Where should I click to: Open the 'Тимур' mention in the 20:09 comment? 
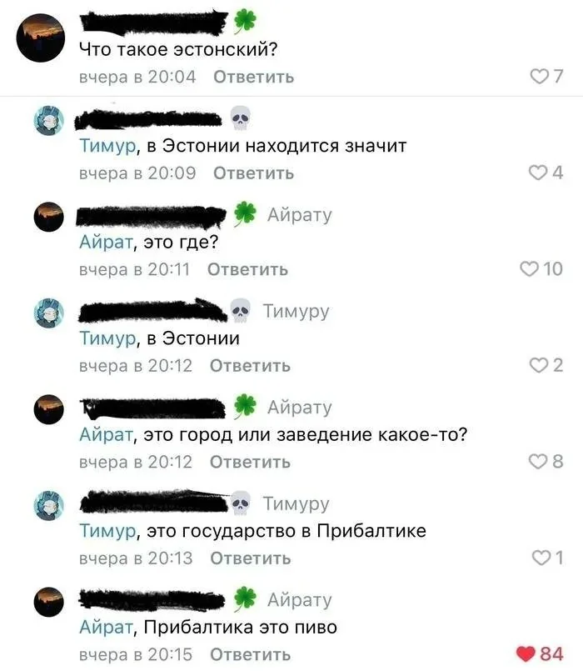[x=107, y=147]
